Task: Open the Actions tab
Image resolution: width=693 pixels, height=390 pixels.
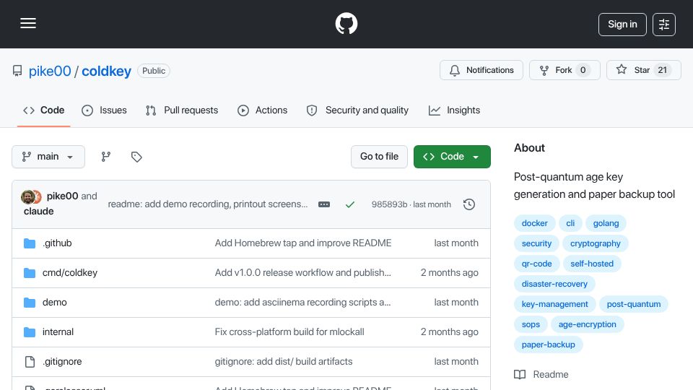Action: click(263, 110)
